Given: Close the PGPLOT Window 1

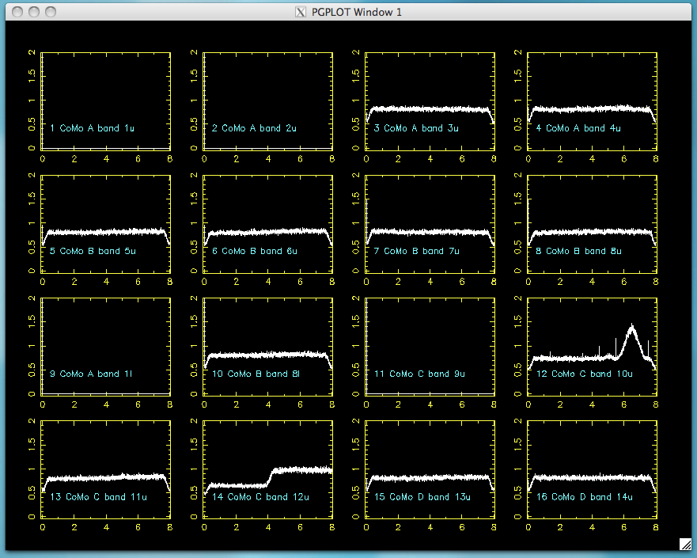Looking at the screenshot, I should point(16,12).
